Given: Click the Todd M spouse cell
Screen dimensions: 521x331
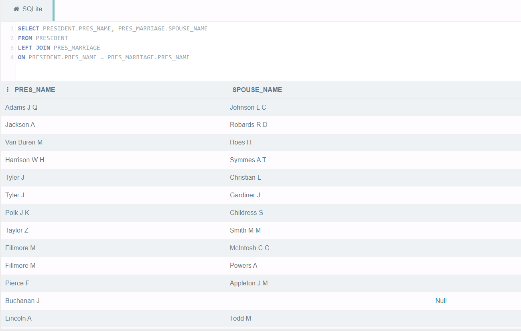Looking at the screenshot, I should coord(373,319).
